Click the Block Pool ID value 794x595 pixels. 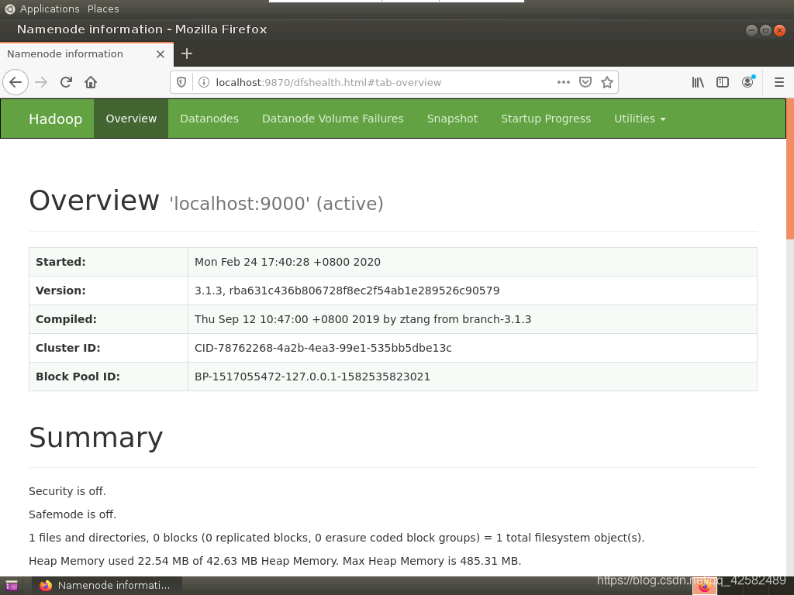312,377
